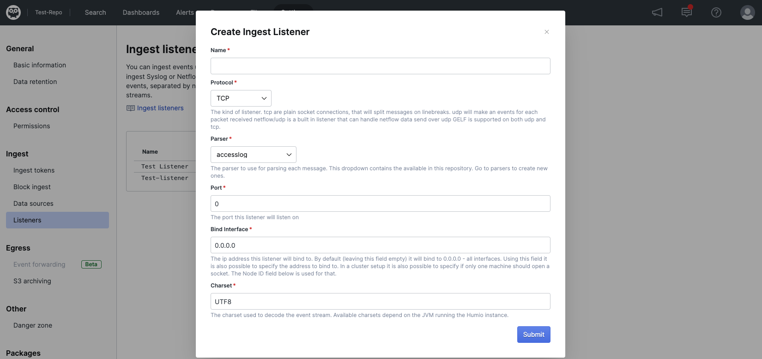Viewport: 762px width, 359px height.
Task: Open the announcements megaphone icon
Action: coord(657,12)
